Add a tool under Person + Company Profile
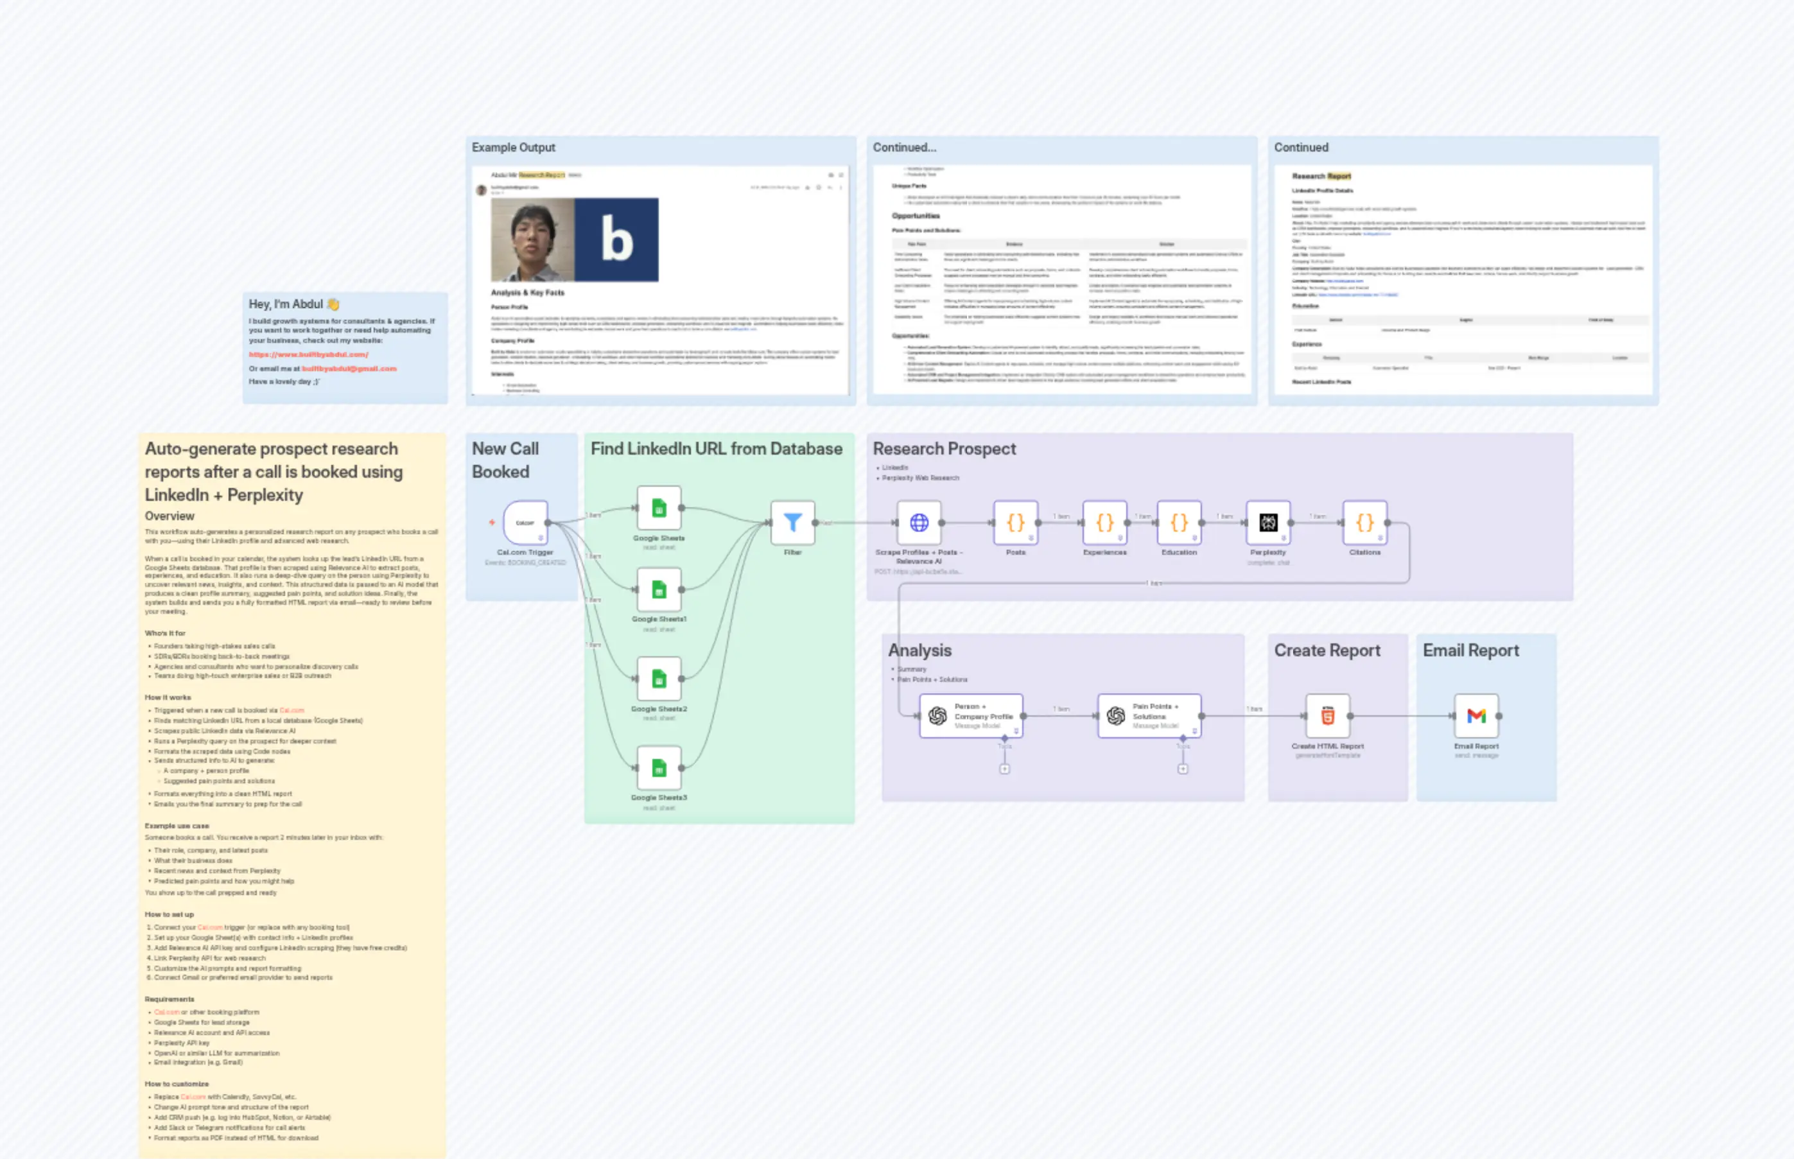This screenshot has width=1794, height=1159. [x=1005, y=769]
